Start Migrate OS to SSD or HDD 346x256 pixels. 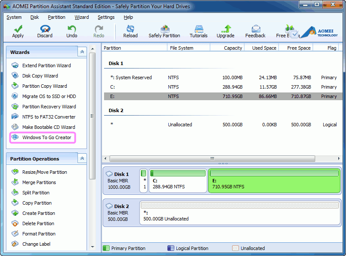pyautogui.click(x=44, y=96)
